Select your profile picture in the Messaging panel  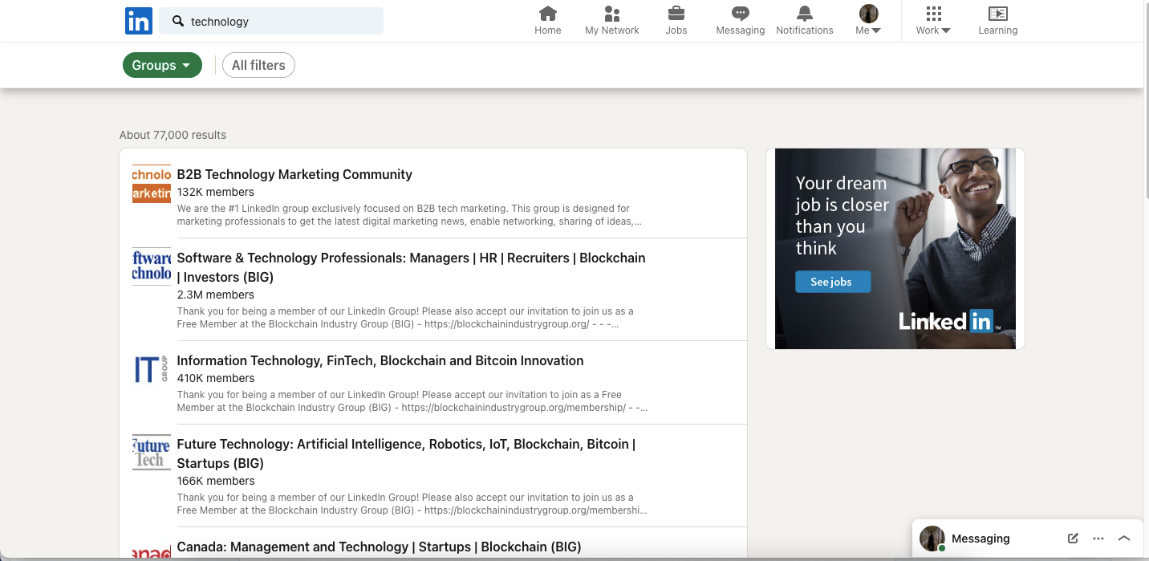(932, 539)
